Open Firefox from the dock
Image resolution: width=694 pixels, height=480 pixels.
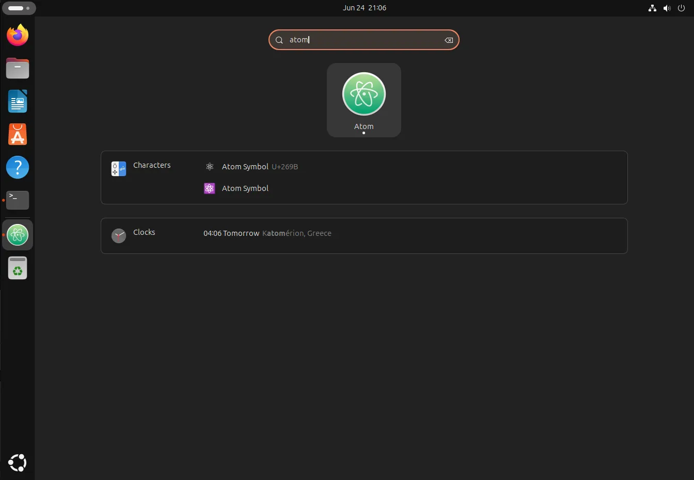[18, 35]
